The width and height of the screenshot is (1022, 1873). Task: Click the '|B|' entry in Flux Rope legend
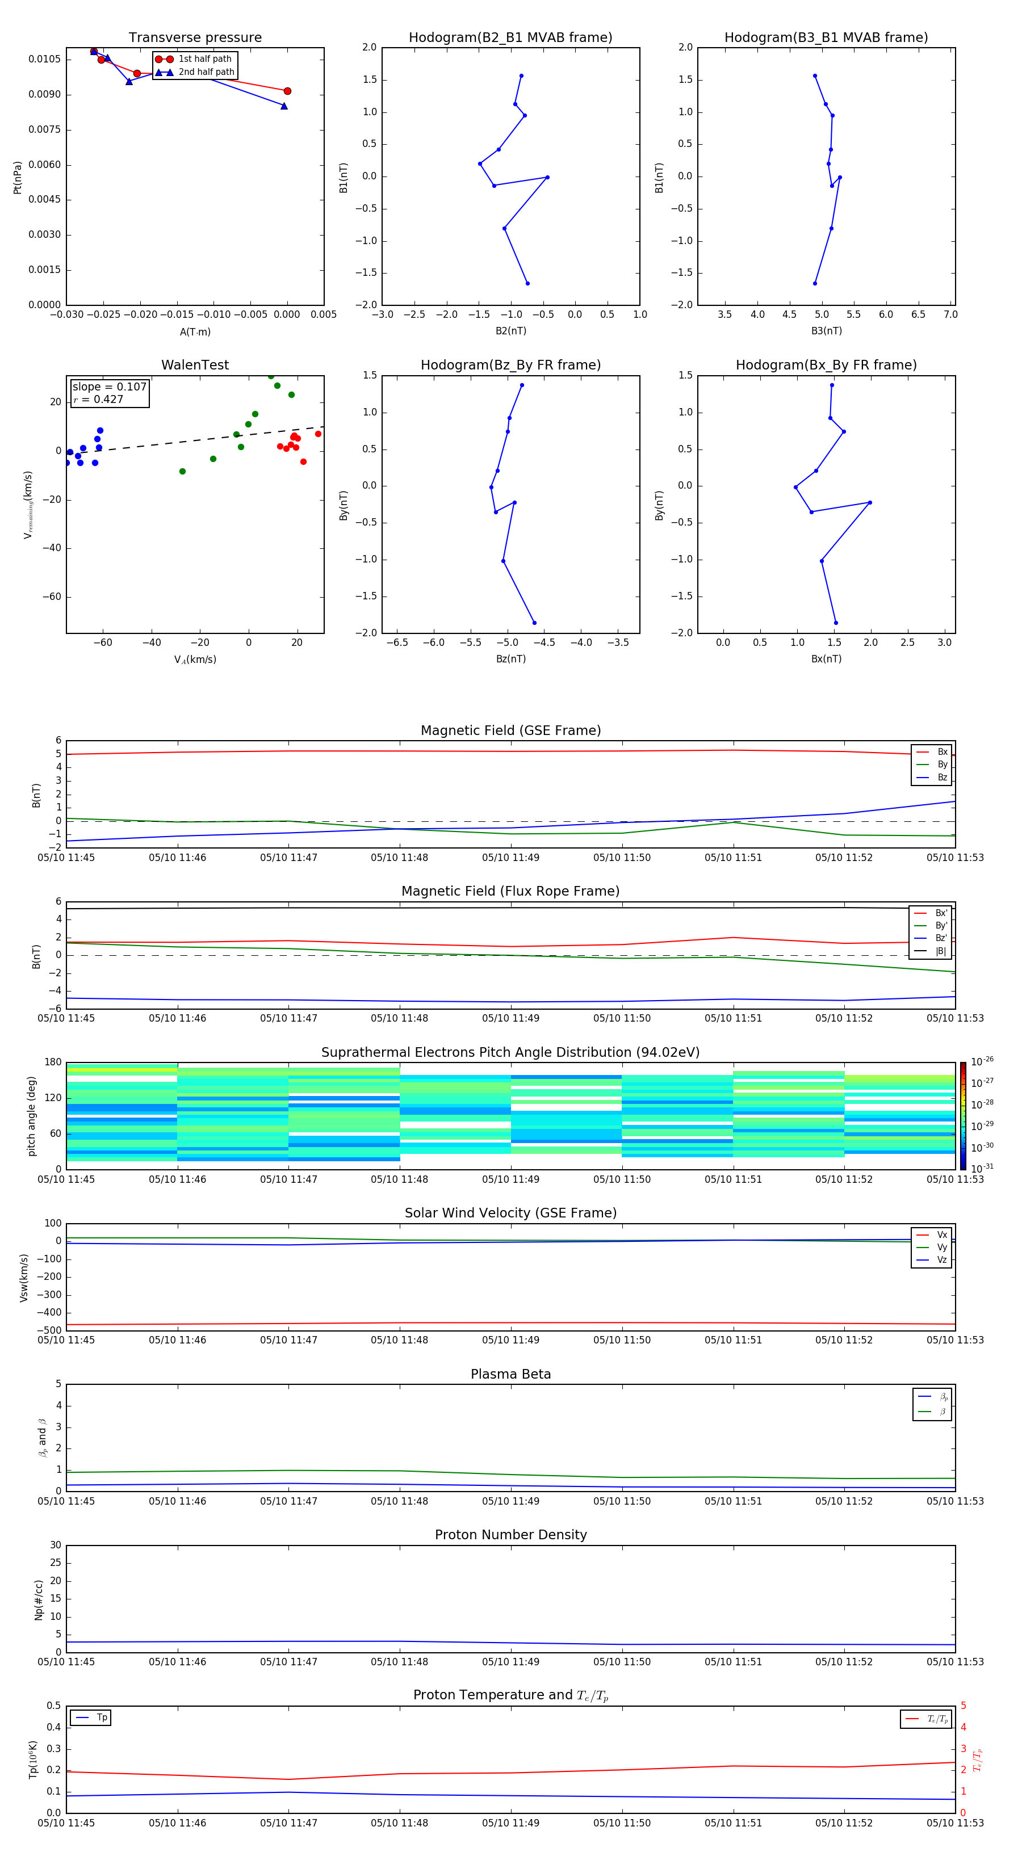pos(931,951)
